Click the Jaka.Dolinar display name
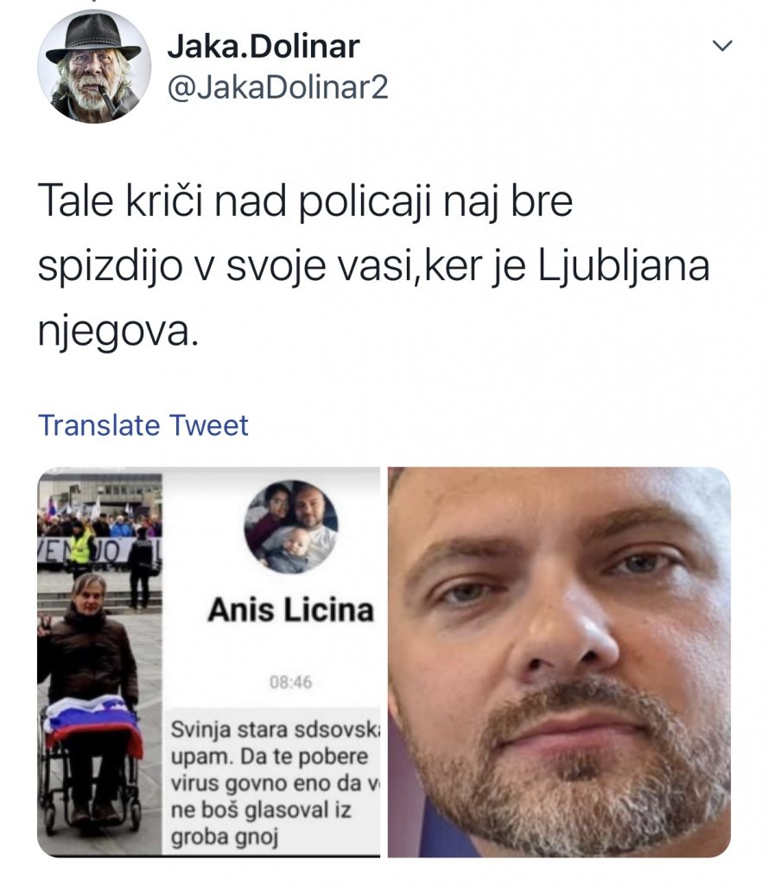Viewport: 768px width, 885px height. [x=263, y=47]
